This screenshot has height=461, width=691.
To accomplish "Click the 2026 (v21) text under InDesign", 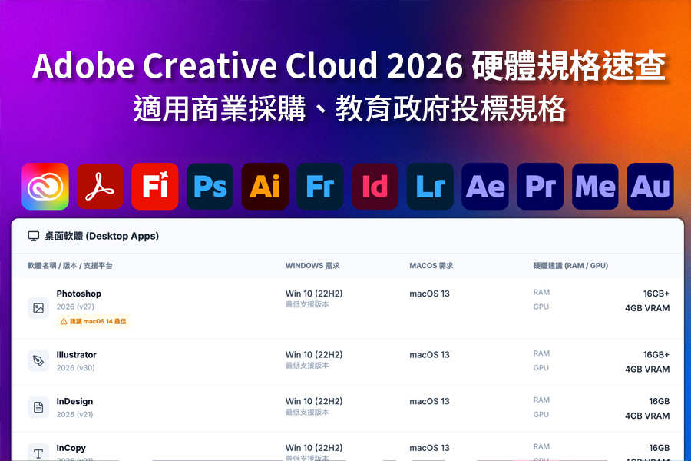I will pyautogui.click(x=74, y=414).
